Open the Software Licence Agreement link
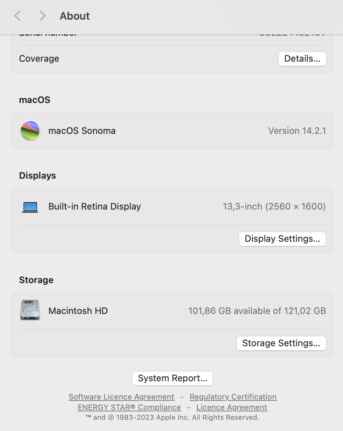 tap(121, 397)
